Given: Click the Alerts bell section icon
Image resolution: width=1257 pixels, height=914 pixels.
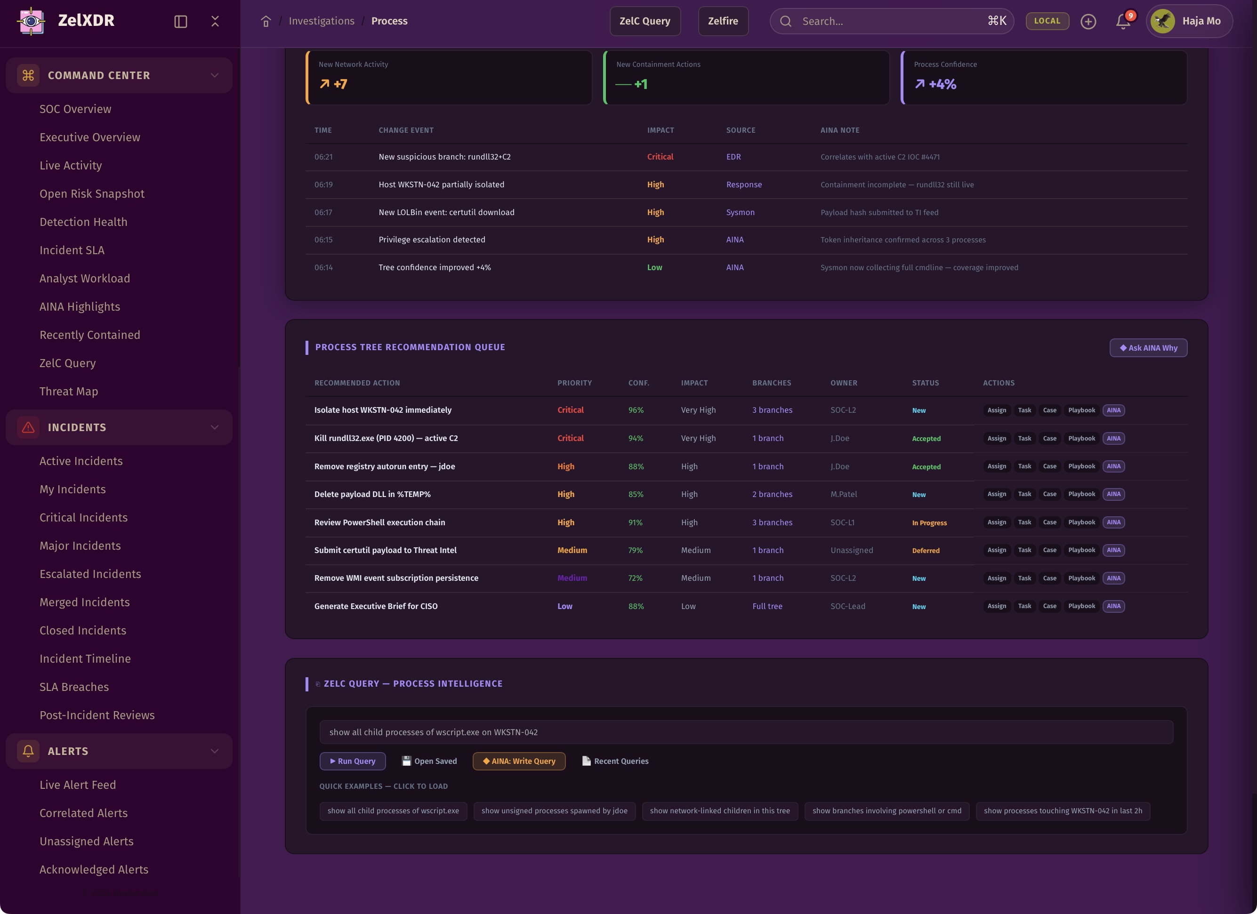Looking at the screenshot, I should coord(28,751).
